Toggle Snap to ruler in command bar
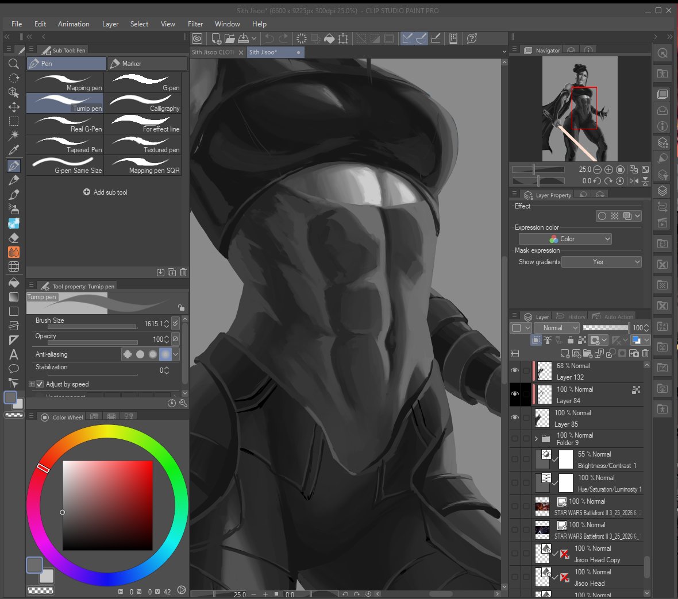This screenshot has height=599, width=678. [x=407, y=38]
